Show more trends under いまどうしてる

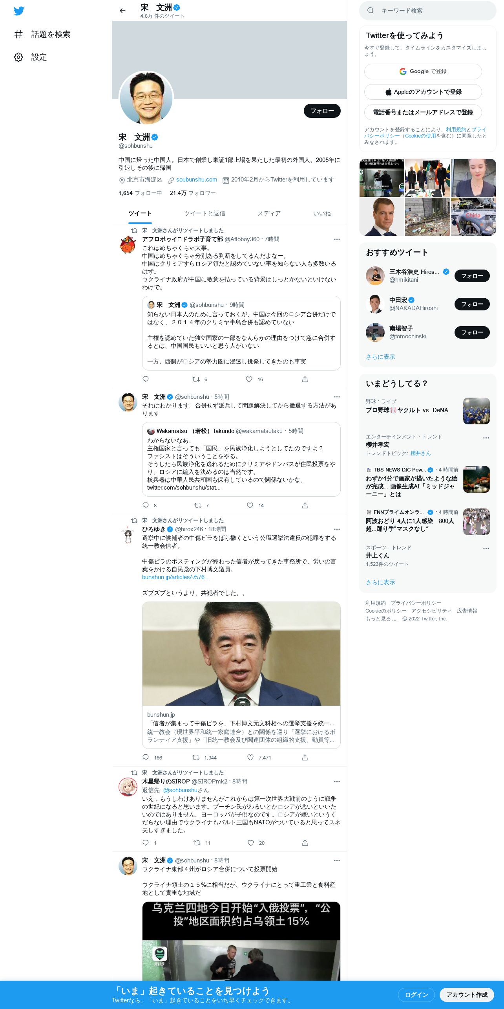tap(380, 582)
